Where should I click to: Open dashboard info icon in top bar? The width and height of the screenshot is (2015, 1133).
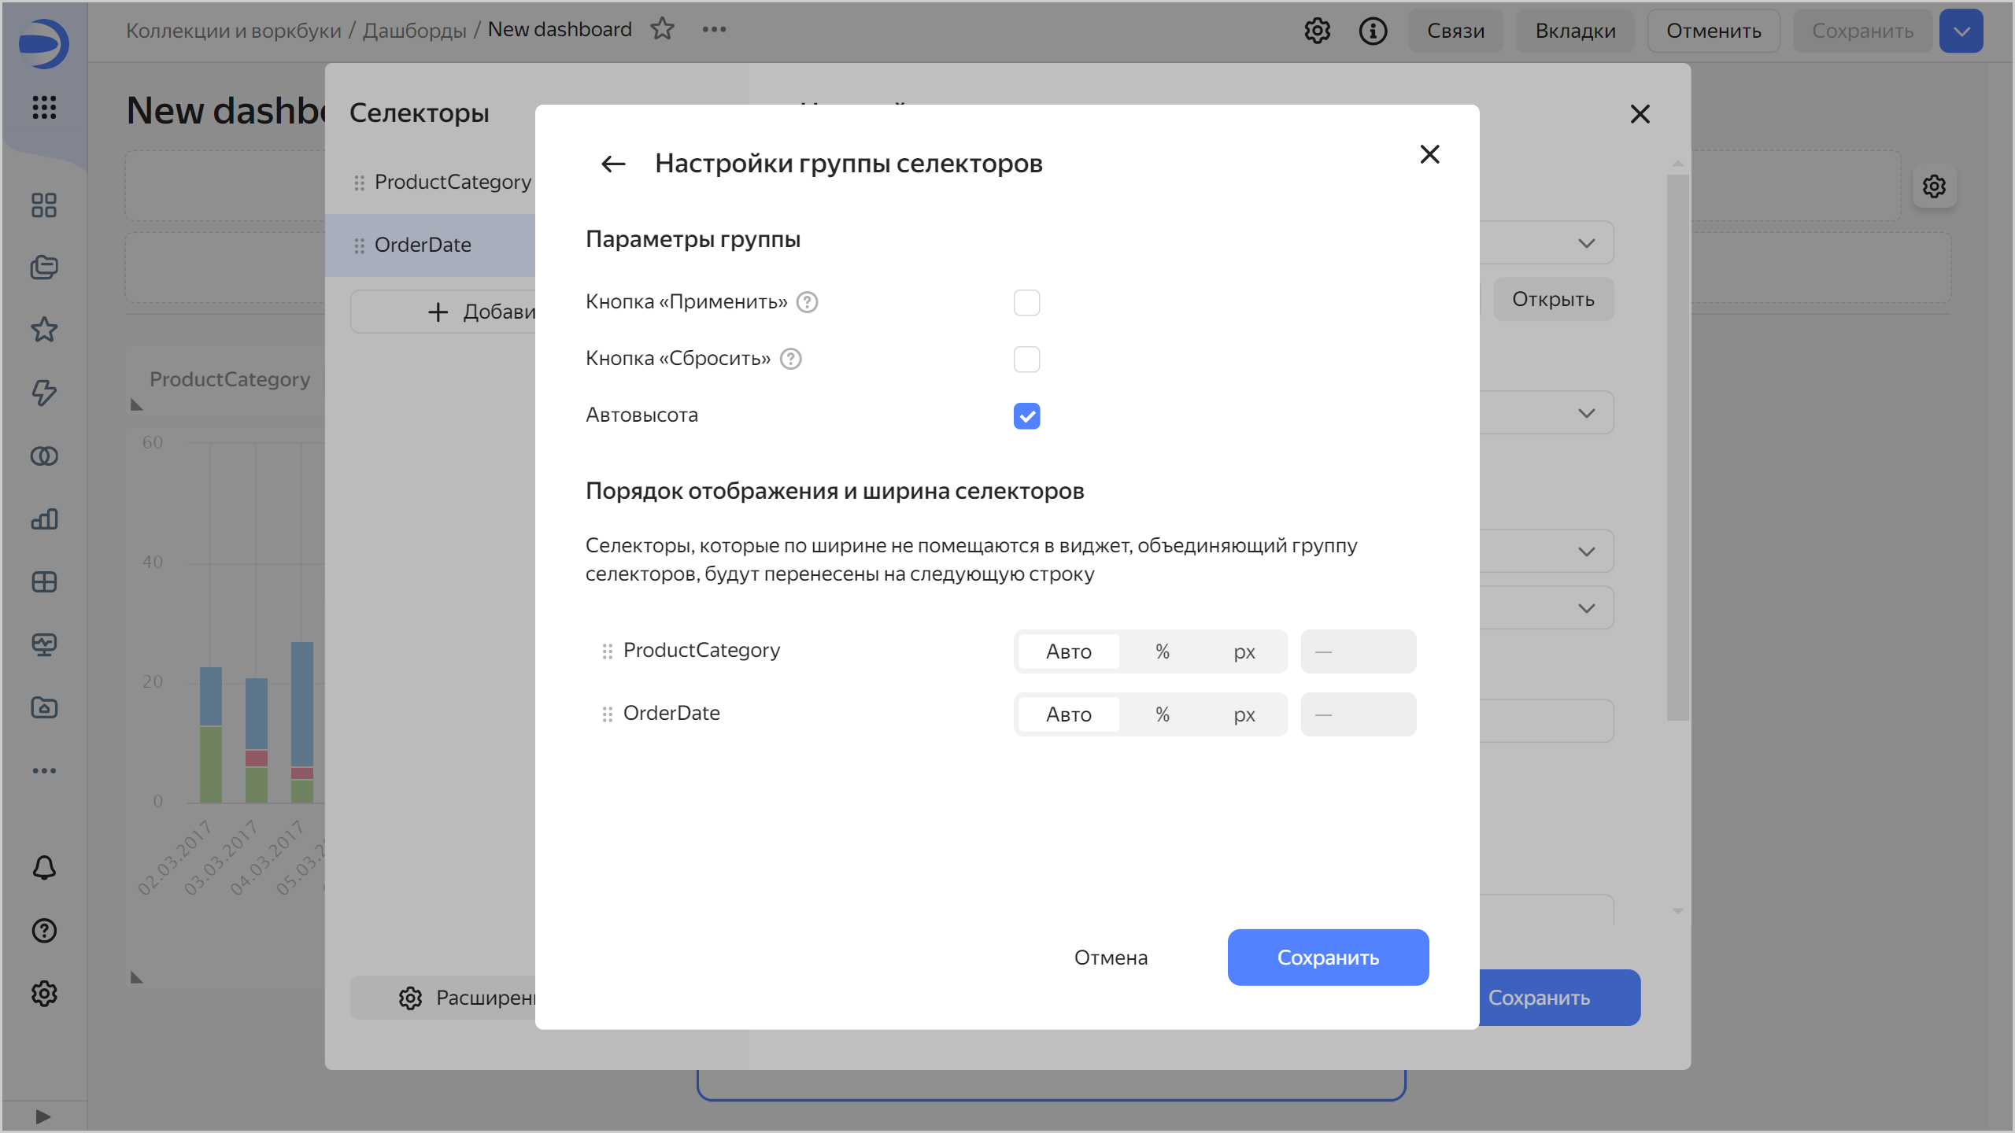click(1373, 31)
